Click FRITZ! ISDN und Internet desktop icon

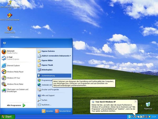(10, 16)
